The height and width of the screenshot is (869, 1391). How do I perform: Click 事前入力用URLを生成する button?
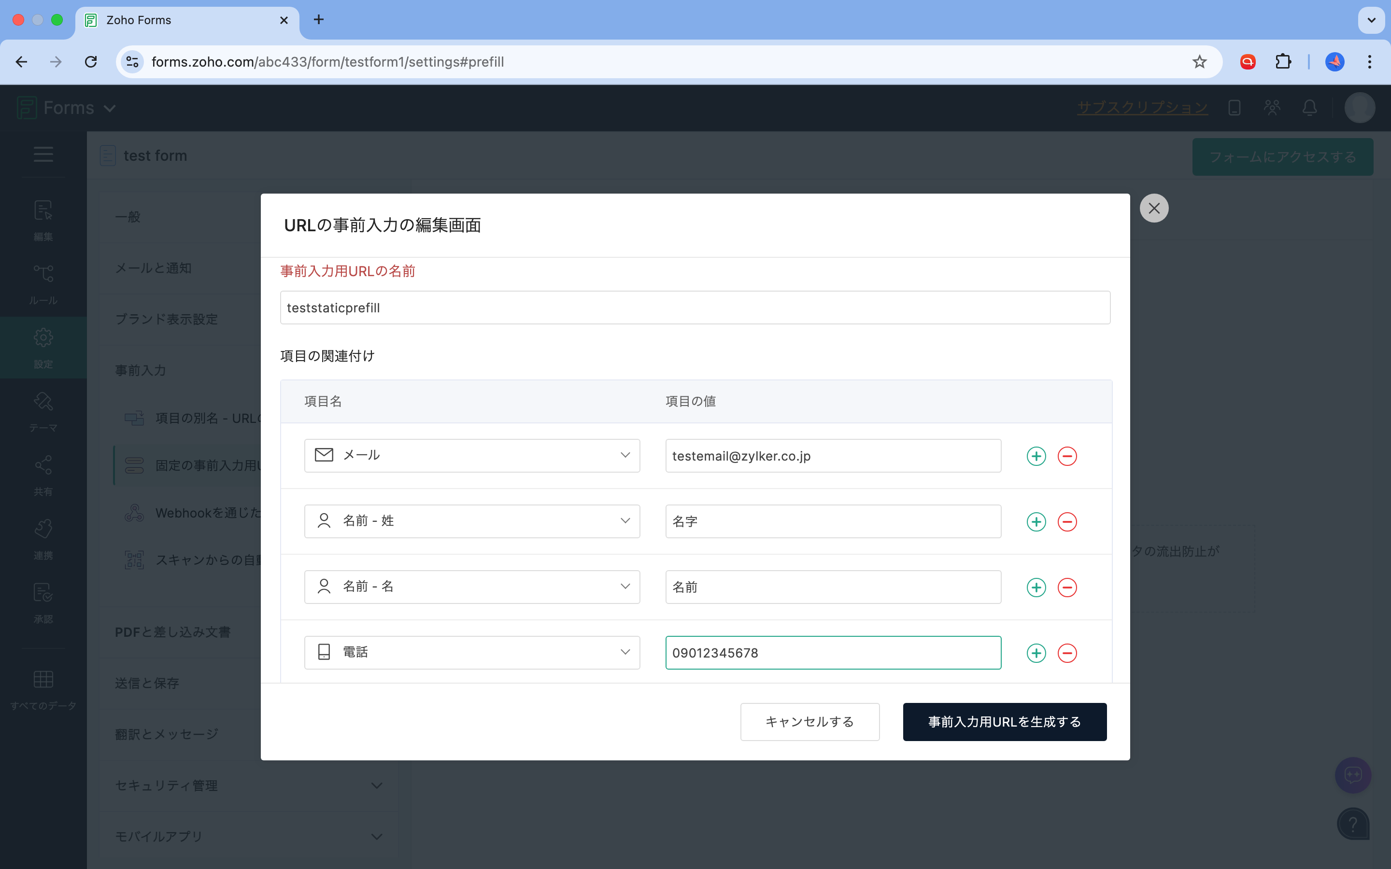pyautogui.click(x=1004, y=721)
